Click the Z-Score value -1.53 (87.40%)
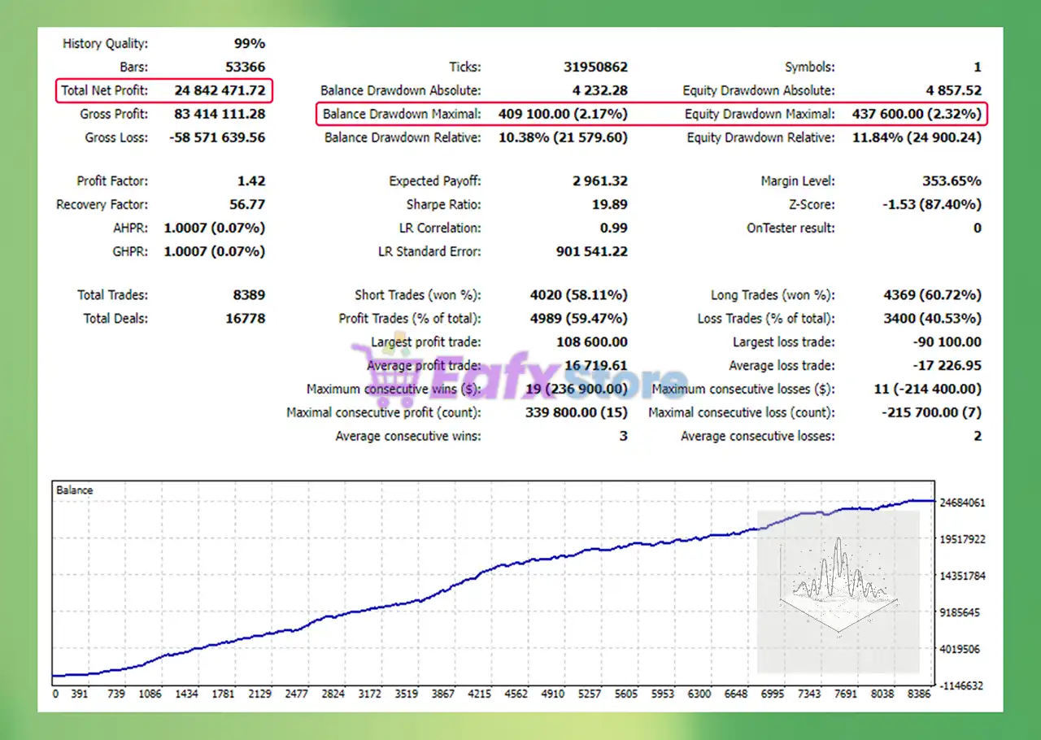 (x=932, y=205)
